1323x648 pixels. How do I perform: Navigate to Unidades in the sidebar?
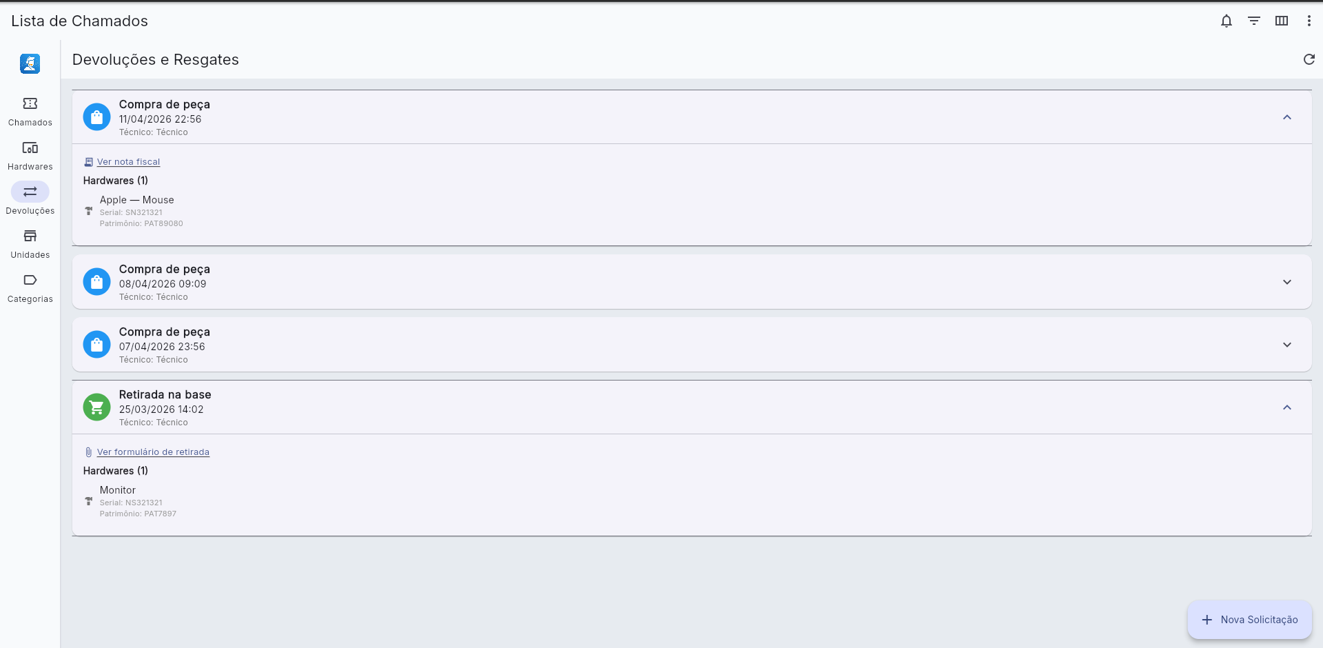30,243
